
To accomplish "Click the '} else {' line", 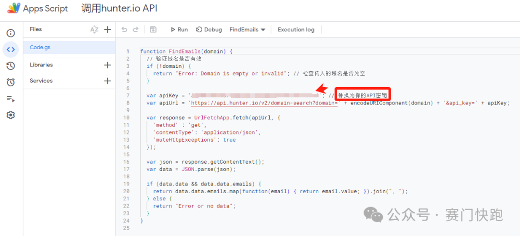I will [159, 198].
